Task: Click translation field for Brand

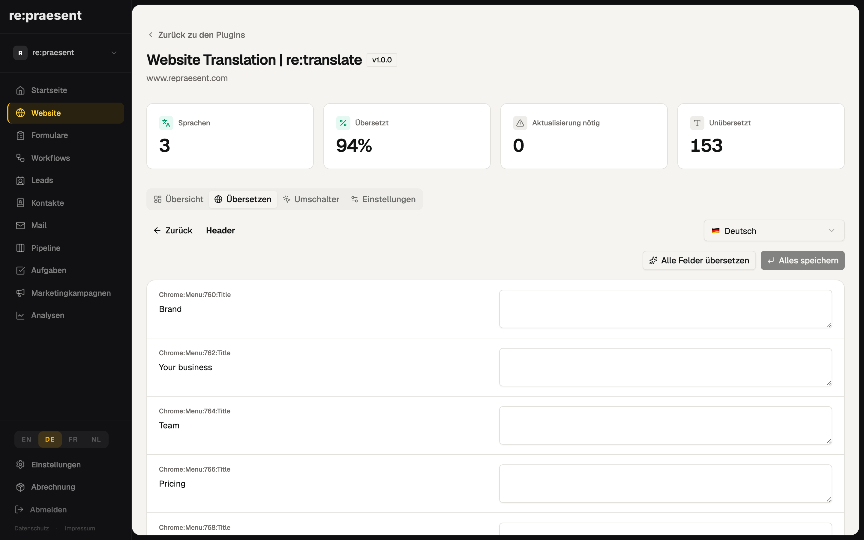Action: (x=665, y=309)
